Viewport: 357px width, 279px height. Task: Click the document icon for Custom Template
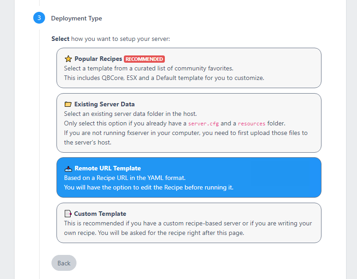click(x=67, y=214)
